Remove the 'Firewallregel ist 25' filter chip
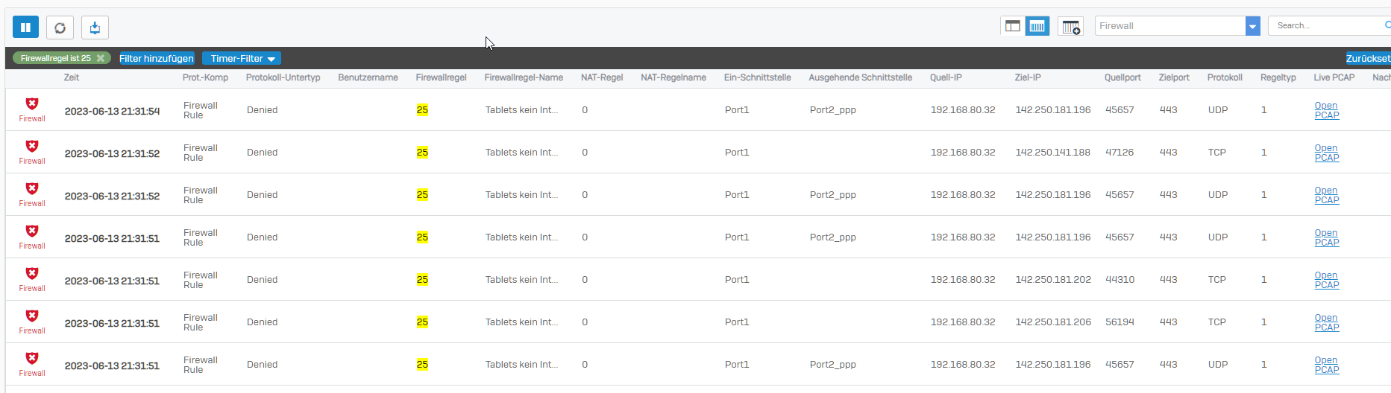 click(101, 58)
